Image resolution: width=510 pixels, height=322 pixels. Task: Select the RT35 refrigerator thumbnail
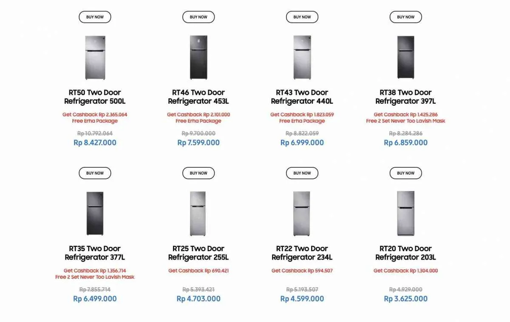(x=95, y=213)
